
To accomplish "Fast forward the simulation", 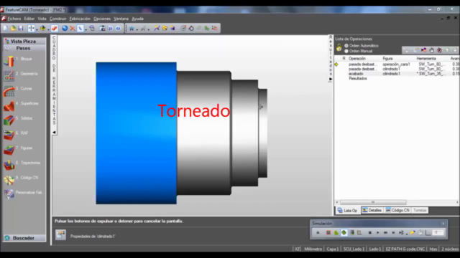I will (x=385, y=233).
